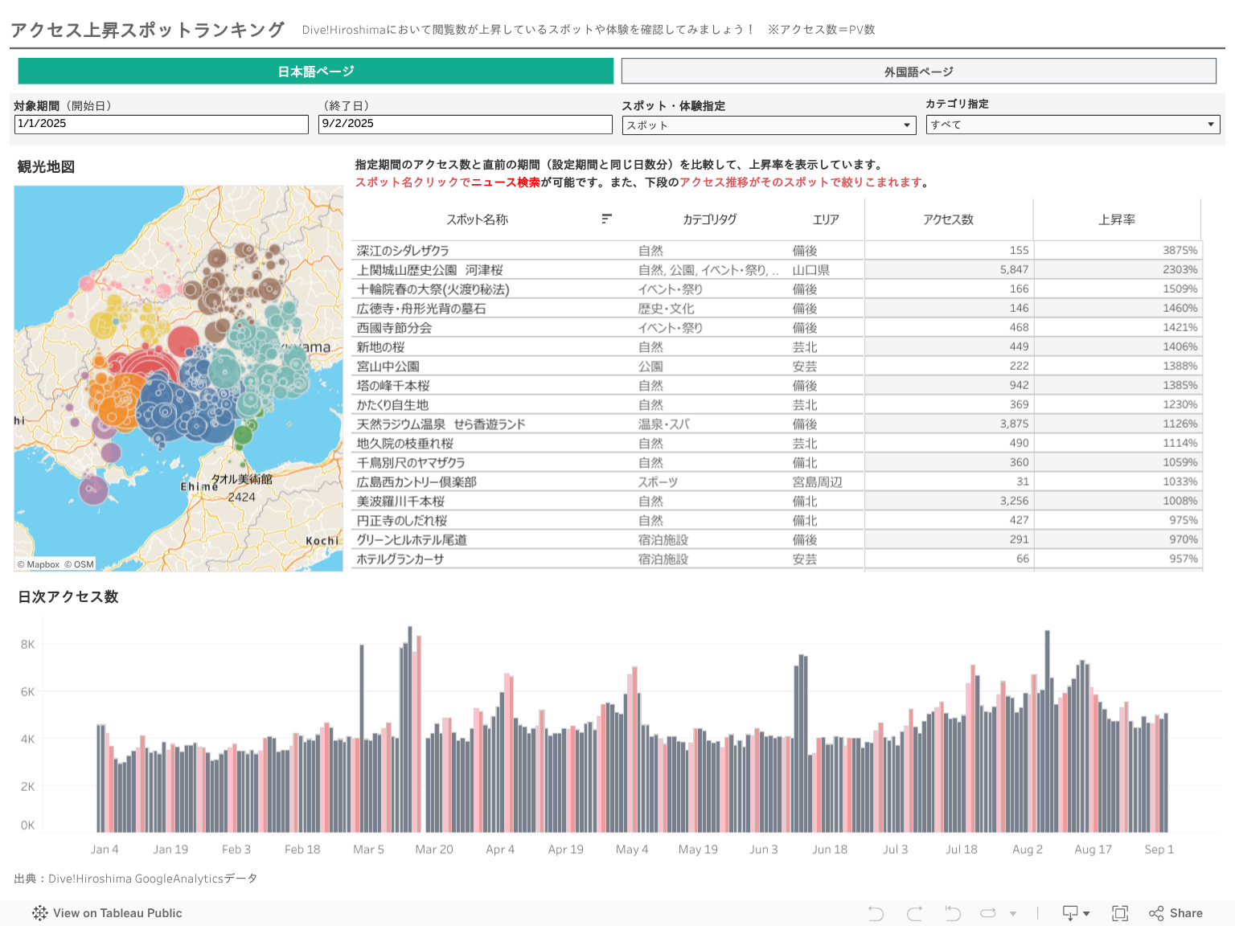This screenshot has width=1235, height=926.
Task: Enter full screen mode via icon
Action: [x=1119, y=913]
